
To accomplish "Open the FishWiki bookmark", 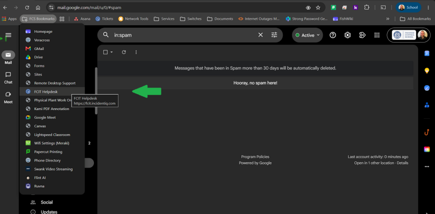I will 343,19.
